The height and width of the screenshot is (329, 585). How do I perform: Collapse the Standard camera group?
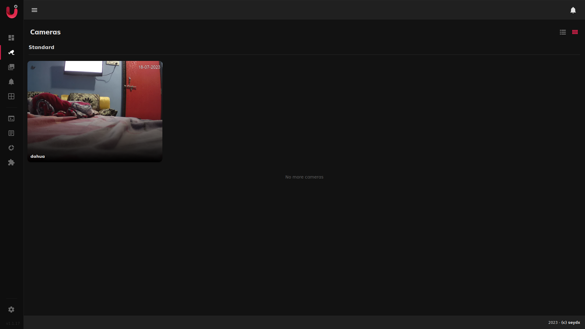click(41, 47)
